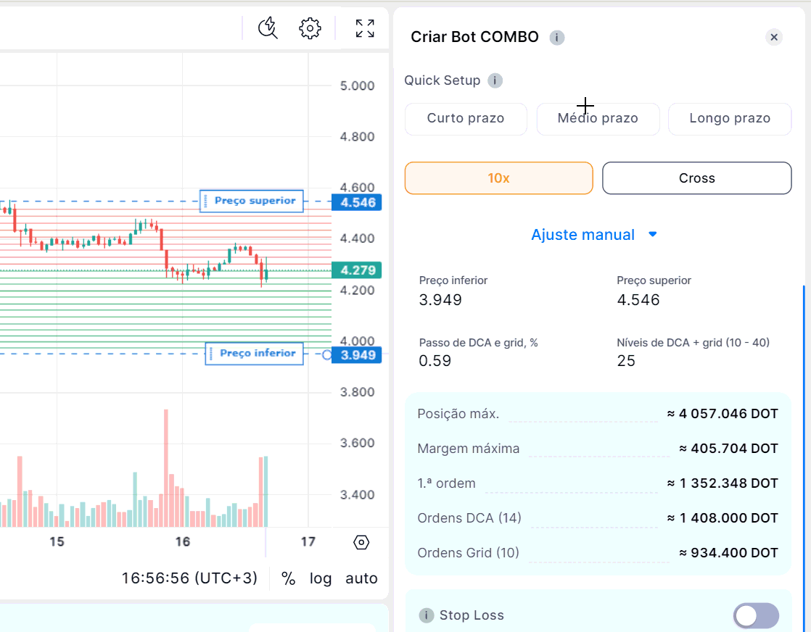Choose Longo prazo quick setup
The image size is (811, 632).
click(729, 119)
